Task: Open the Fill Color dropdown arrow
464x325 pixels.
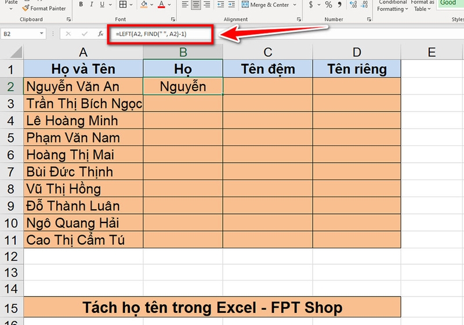Action: 152,5
